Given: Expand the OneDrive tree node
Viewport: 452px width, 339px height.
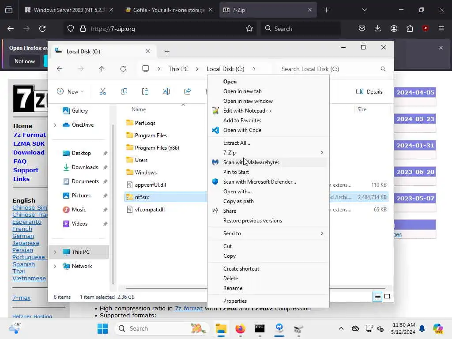Looking at the screenshot, I should [x=55, y=125].
